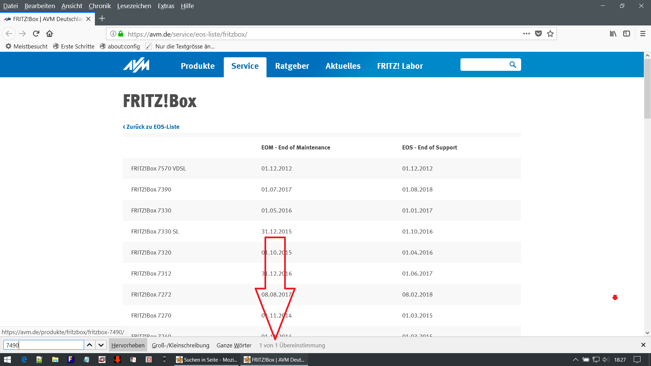651x366 pixels.
Task: Go to the browser home page icon
Action: [50, 34]
